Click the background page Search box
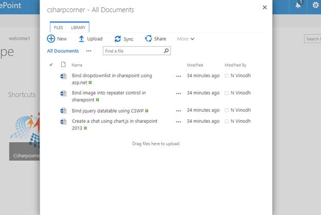This screenshot has width=321, height=215. pos(313,39)
